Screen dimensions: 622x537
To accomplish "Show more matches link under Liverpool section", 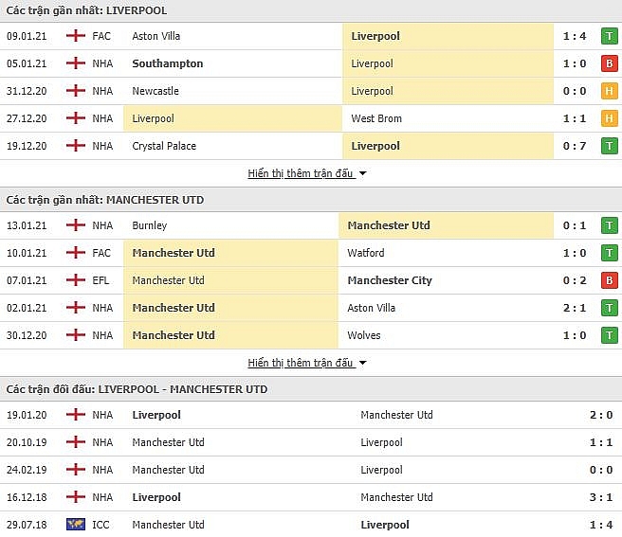I will click(301, 173).
